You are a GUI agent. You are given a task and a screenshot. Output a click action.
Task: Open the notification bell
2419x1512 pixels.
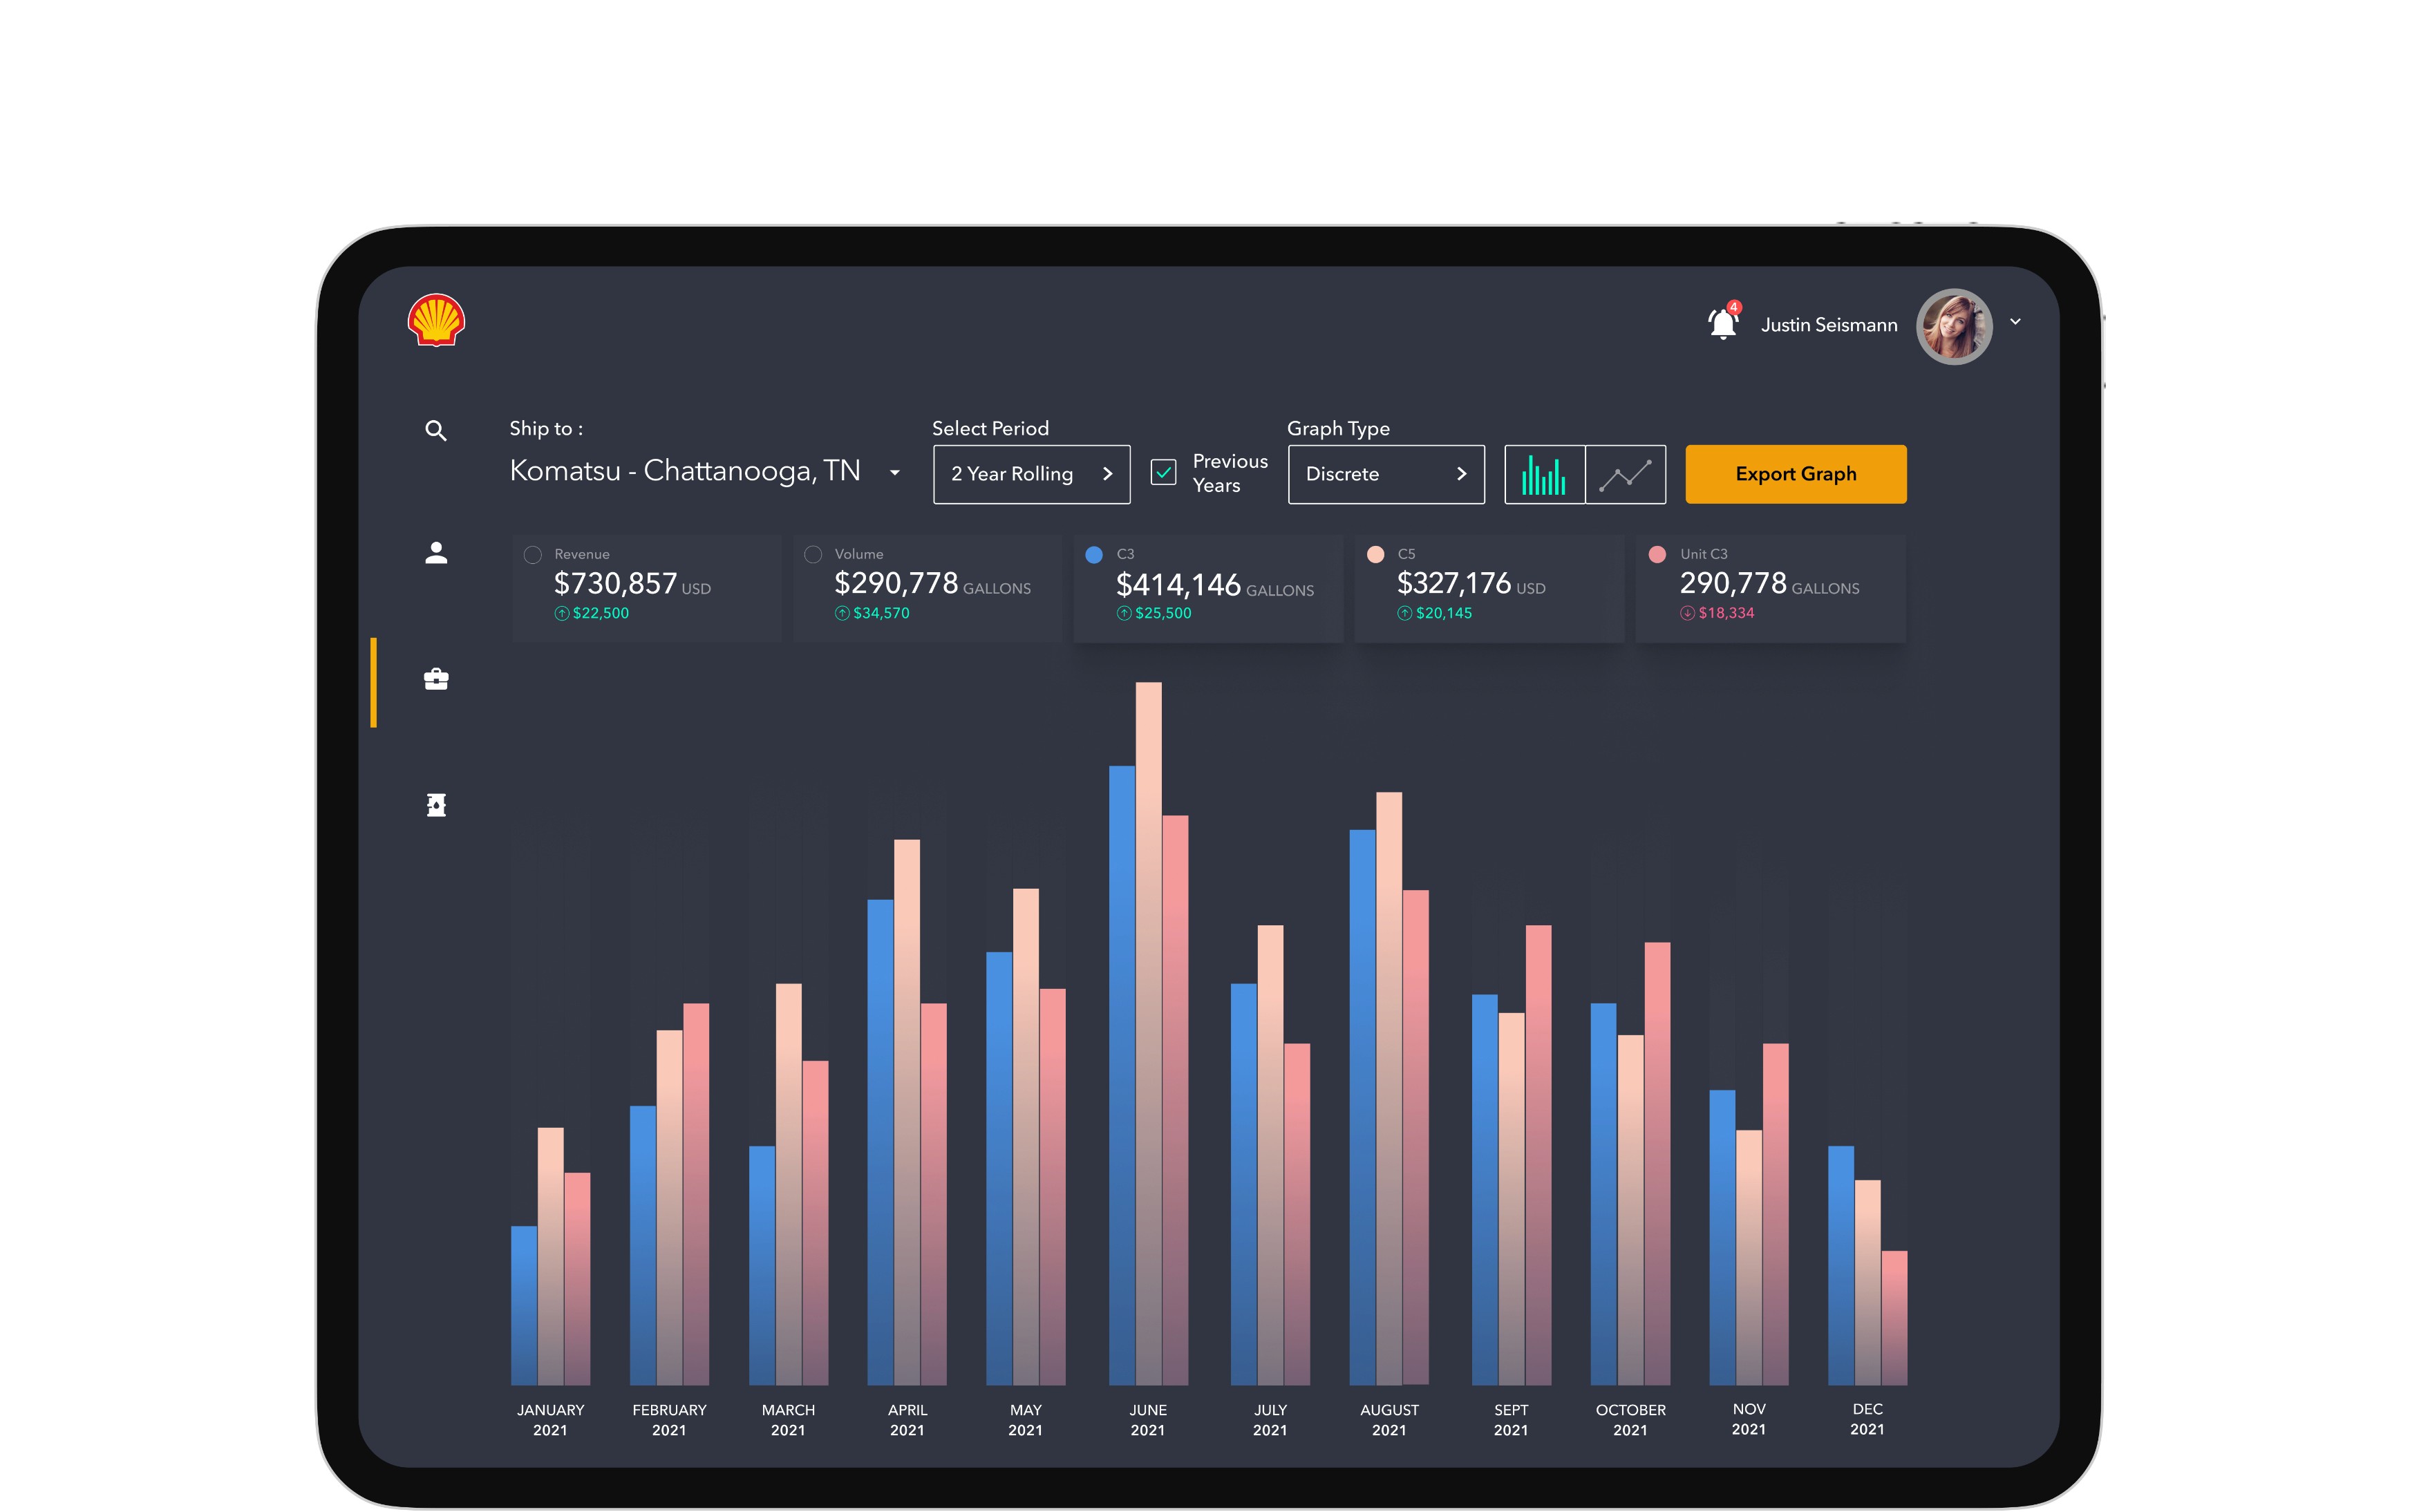pyautogui.click(x=1722, y=324)
